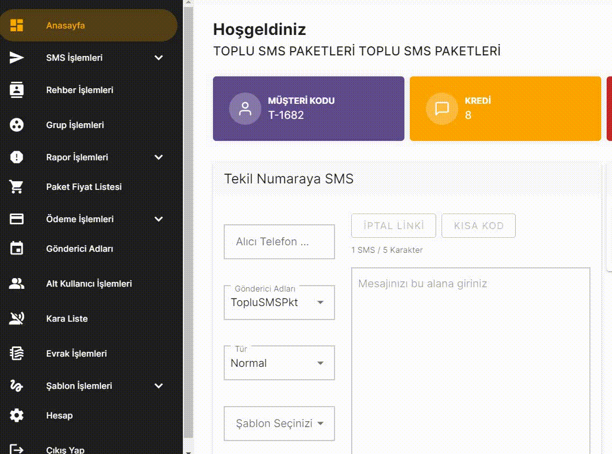612x454 pixels.
Task: Open the Gönderici Adları TopluSMSPkt dropdown
Action: (279, 302)
